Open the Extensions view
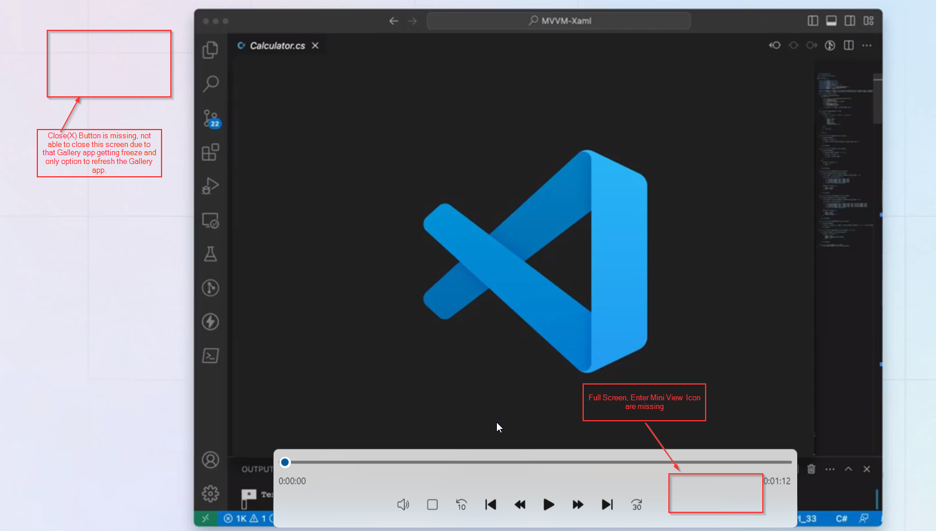The width and height of the screenshot is (936, 531). pyautogui.click(x=210, y=152)
